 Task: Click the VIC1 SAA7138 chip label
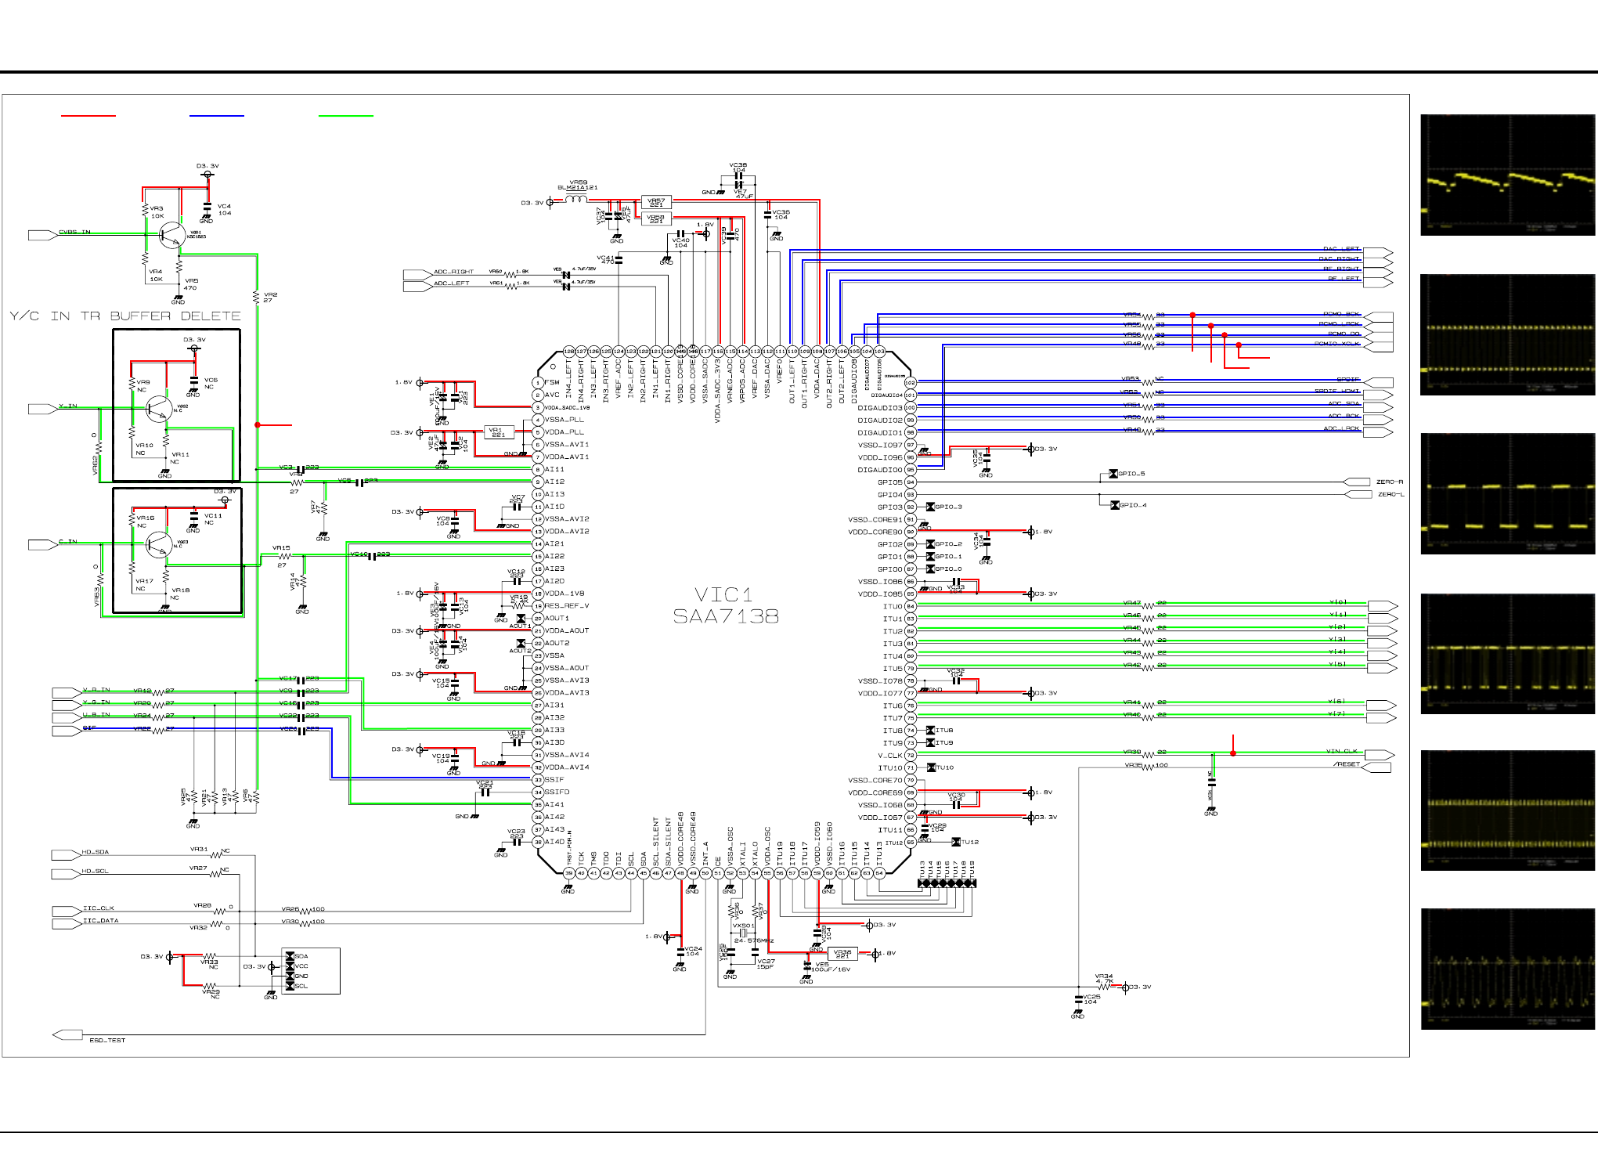pos(725,606)
